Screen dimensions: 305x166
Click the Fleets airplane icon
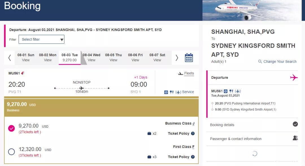[x=181, y=73]
